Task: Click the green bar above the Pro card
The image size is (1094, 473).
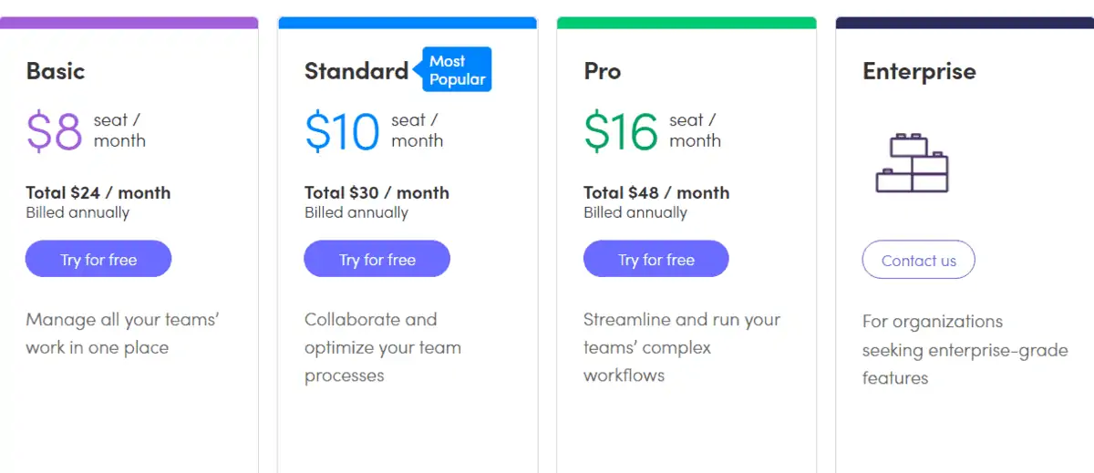Action: [x=686, y=23]
